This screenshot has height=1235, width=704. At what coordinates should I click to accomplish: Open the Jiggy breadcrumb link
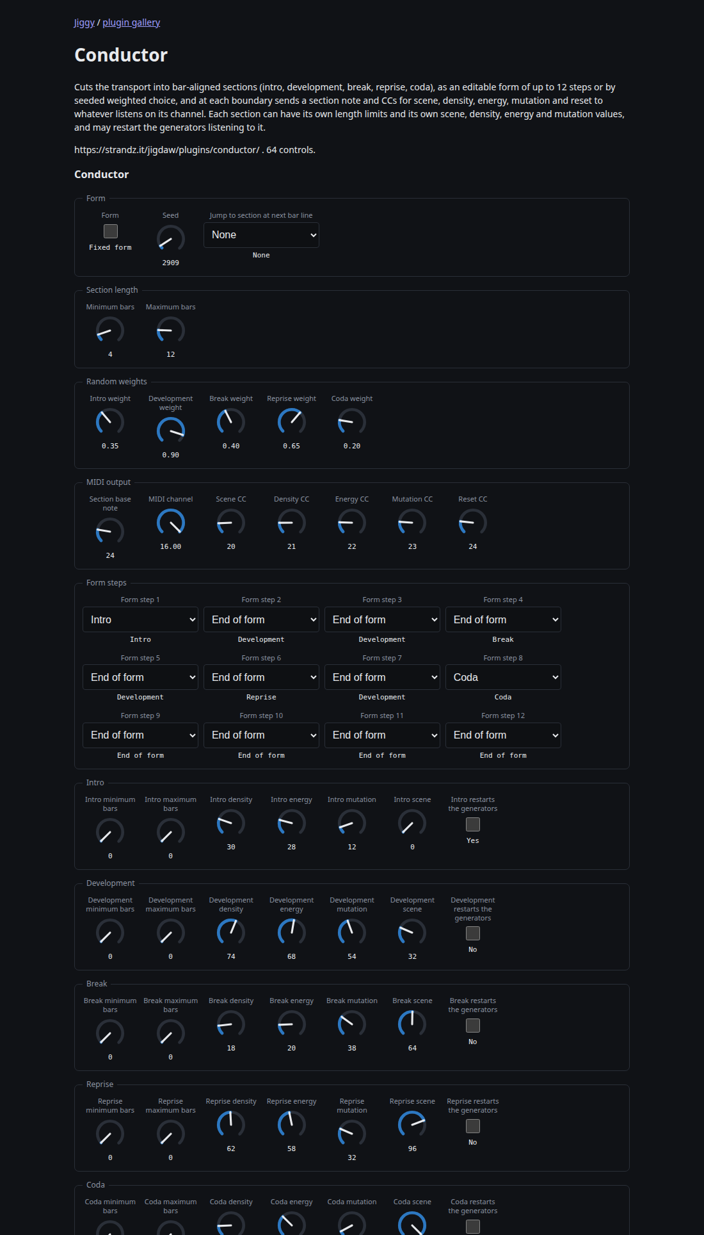[x=84, y=22]
